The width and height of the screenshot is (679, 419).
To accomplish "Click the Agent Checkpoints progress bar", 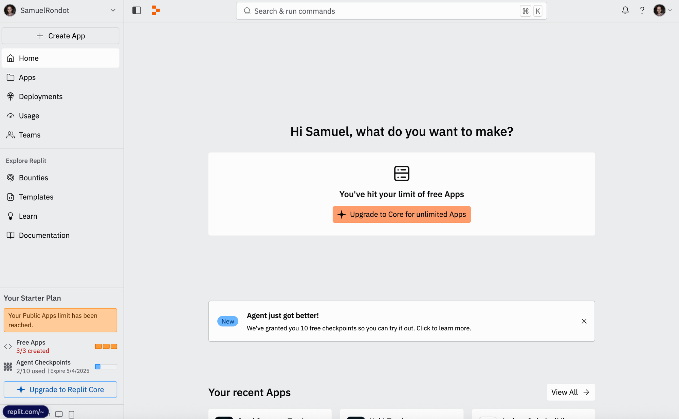I will click(x=106, y=367).
